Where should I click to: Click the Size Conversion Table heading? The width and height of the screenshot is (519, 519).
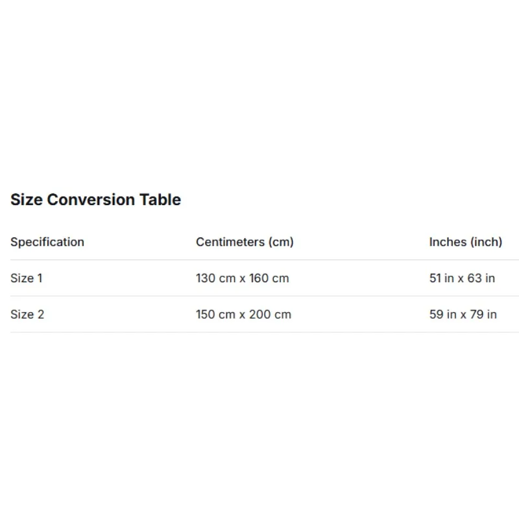[95, 200]
